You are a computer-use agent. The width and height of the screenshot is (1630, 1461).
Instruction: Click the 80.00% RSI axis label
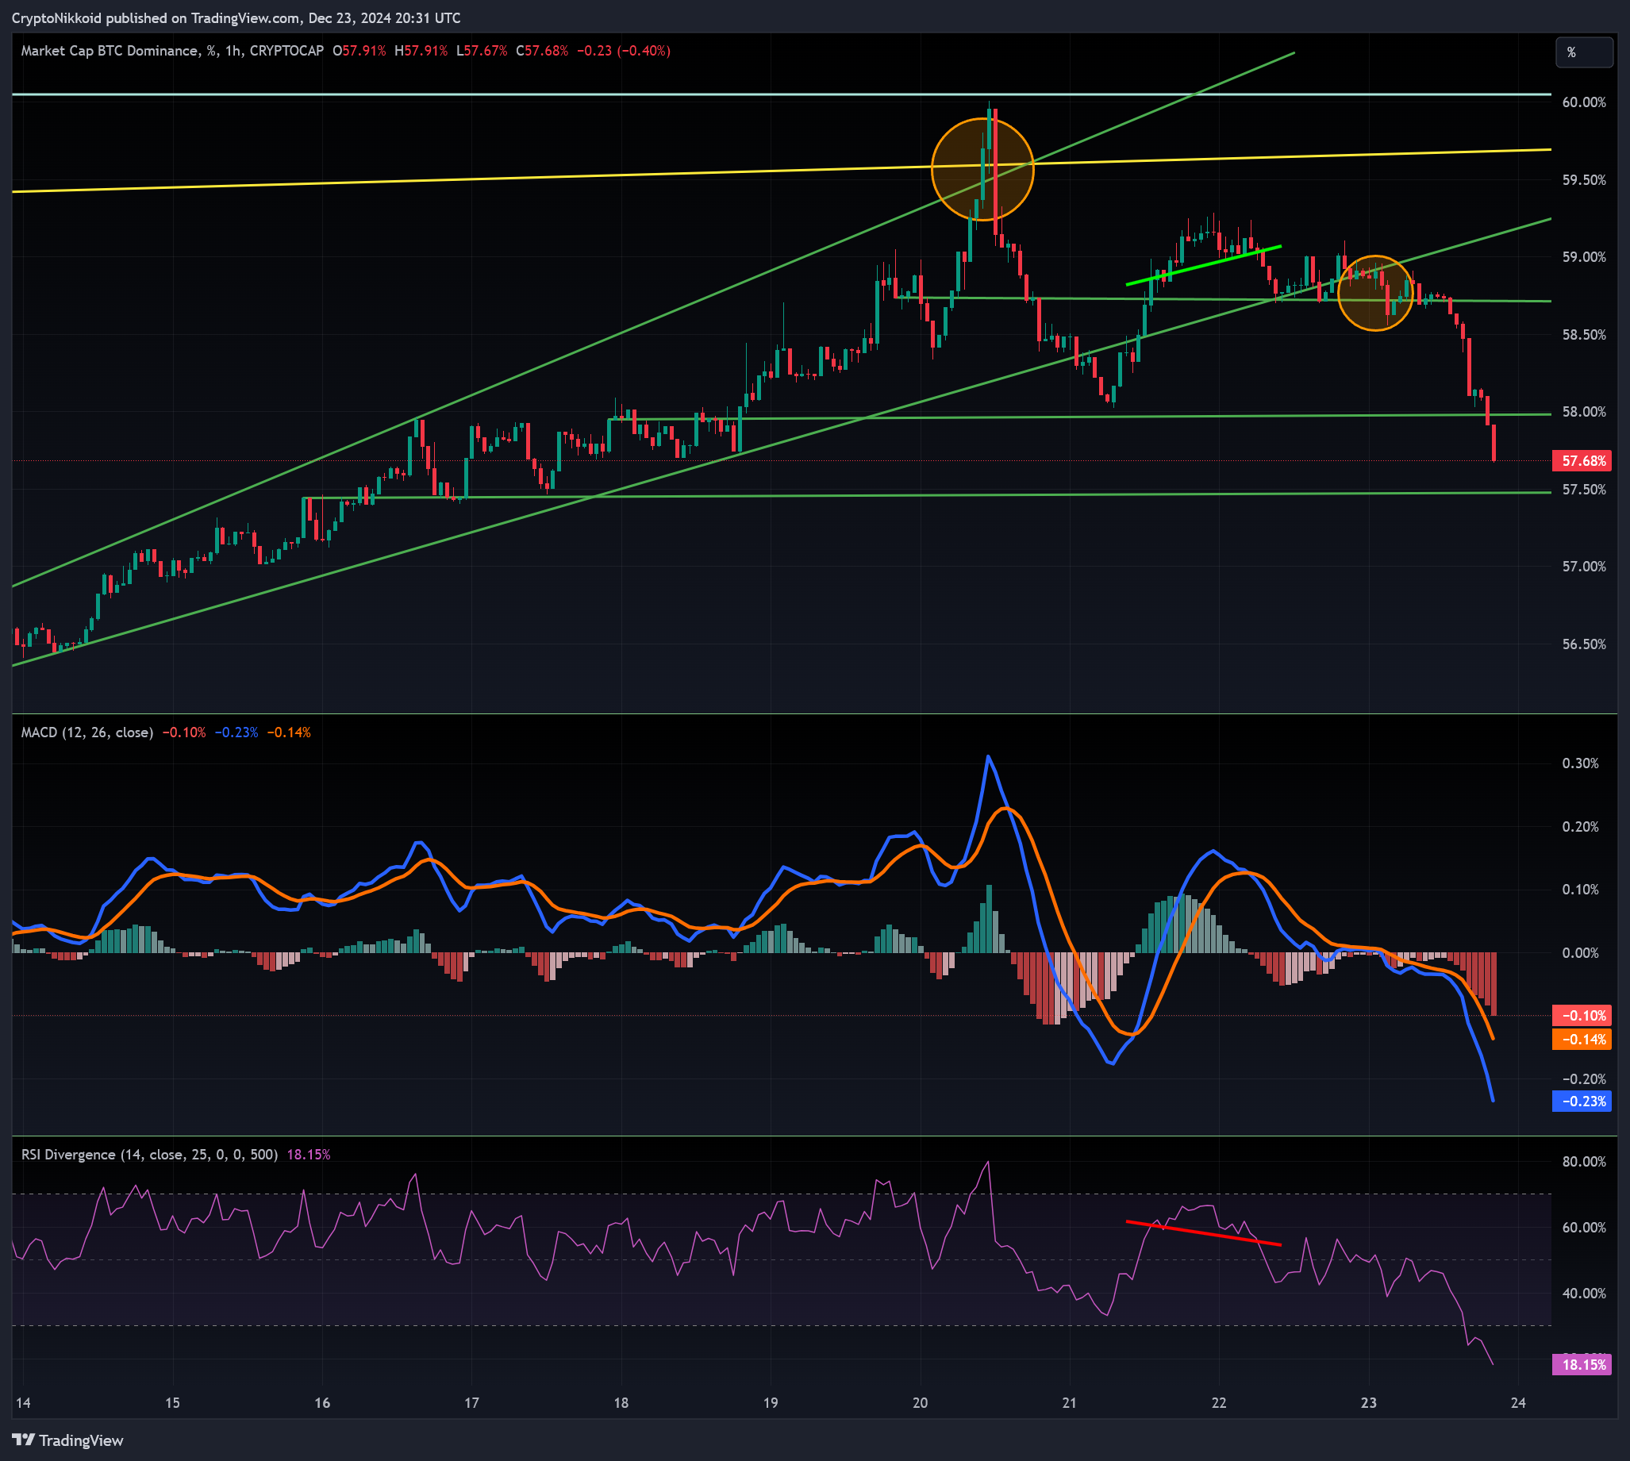tap(1583, 1162)
